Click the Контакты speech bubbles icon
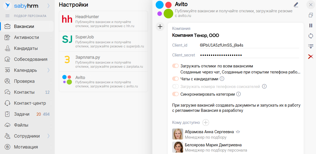 click(7, 92)
